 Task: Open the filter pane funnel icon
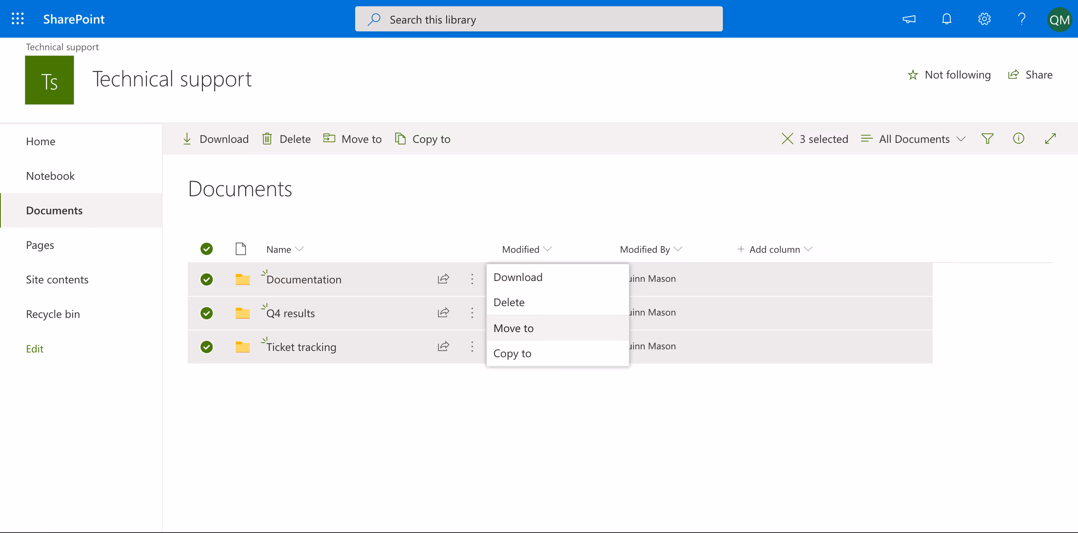tap(987, 139)
